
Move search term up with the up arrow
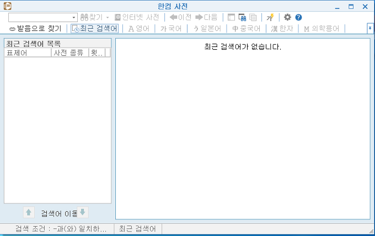tap(29, 212)
